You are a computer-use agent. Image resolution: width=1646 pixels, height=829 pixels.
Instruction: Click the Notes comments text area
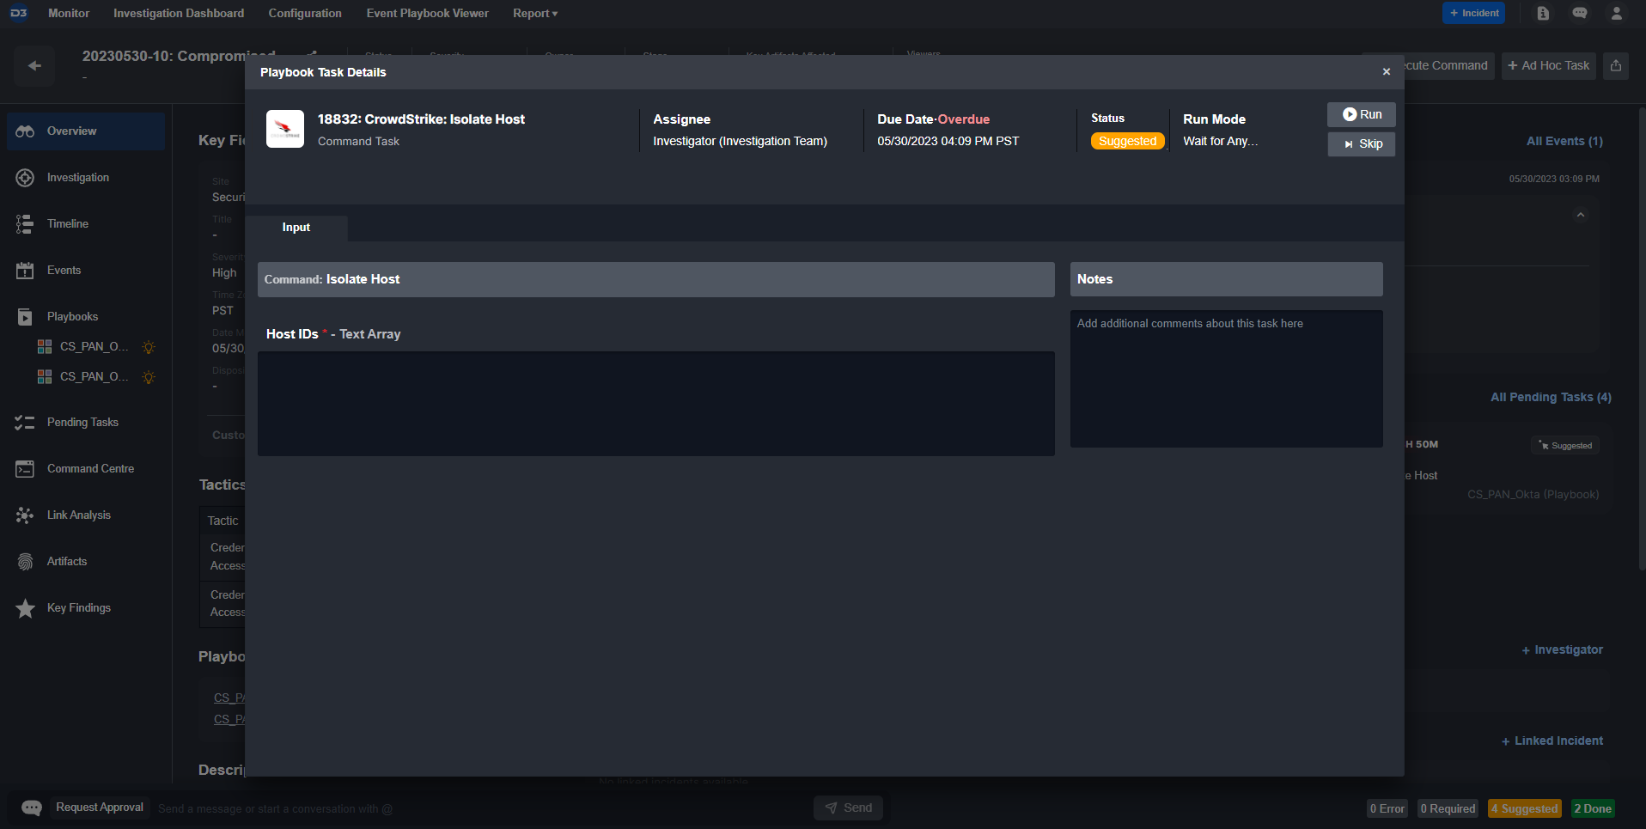click(1225, 378)
